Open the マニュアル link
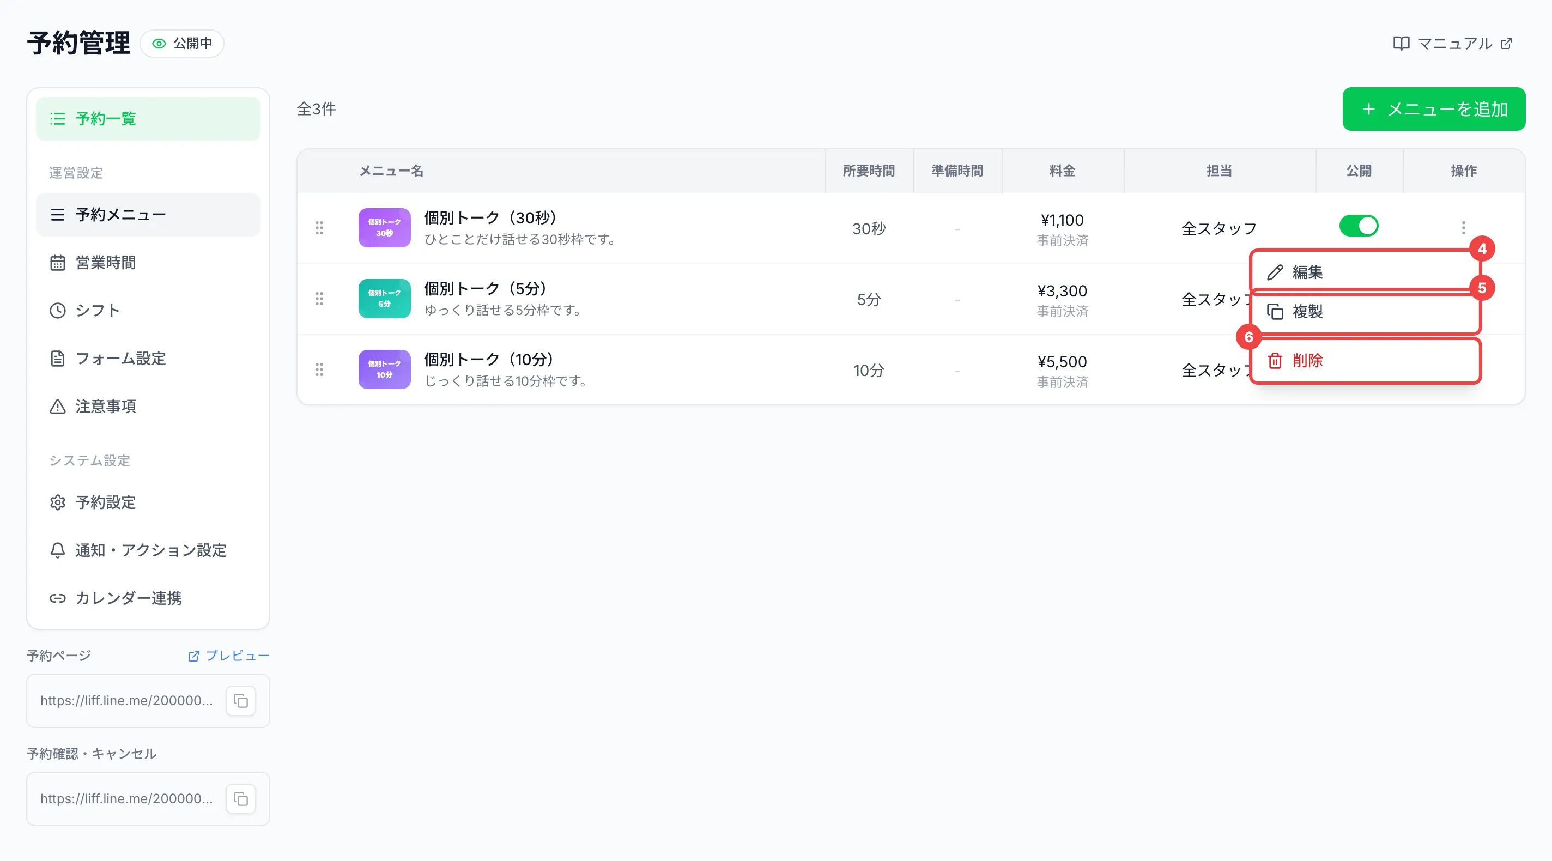Image resolution: width=1552 pixels, height=861 pixels. click(1453, 44)
